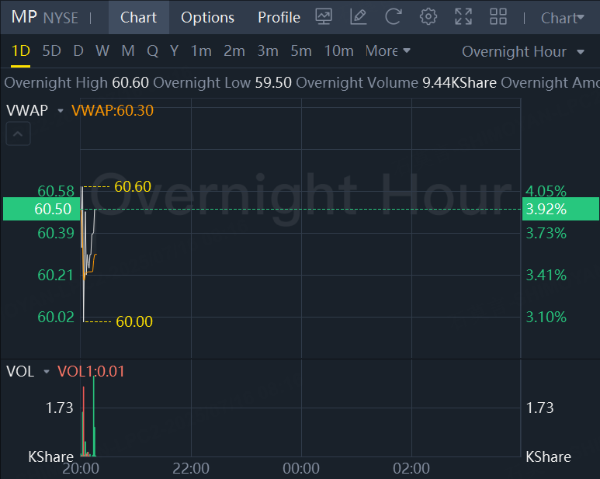Viewport: 600px width, 479px height.
Task: Switch to the Profile tab
Action: click(x=279, y=17)
